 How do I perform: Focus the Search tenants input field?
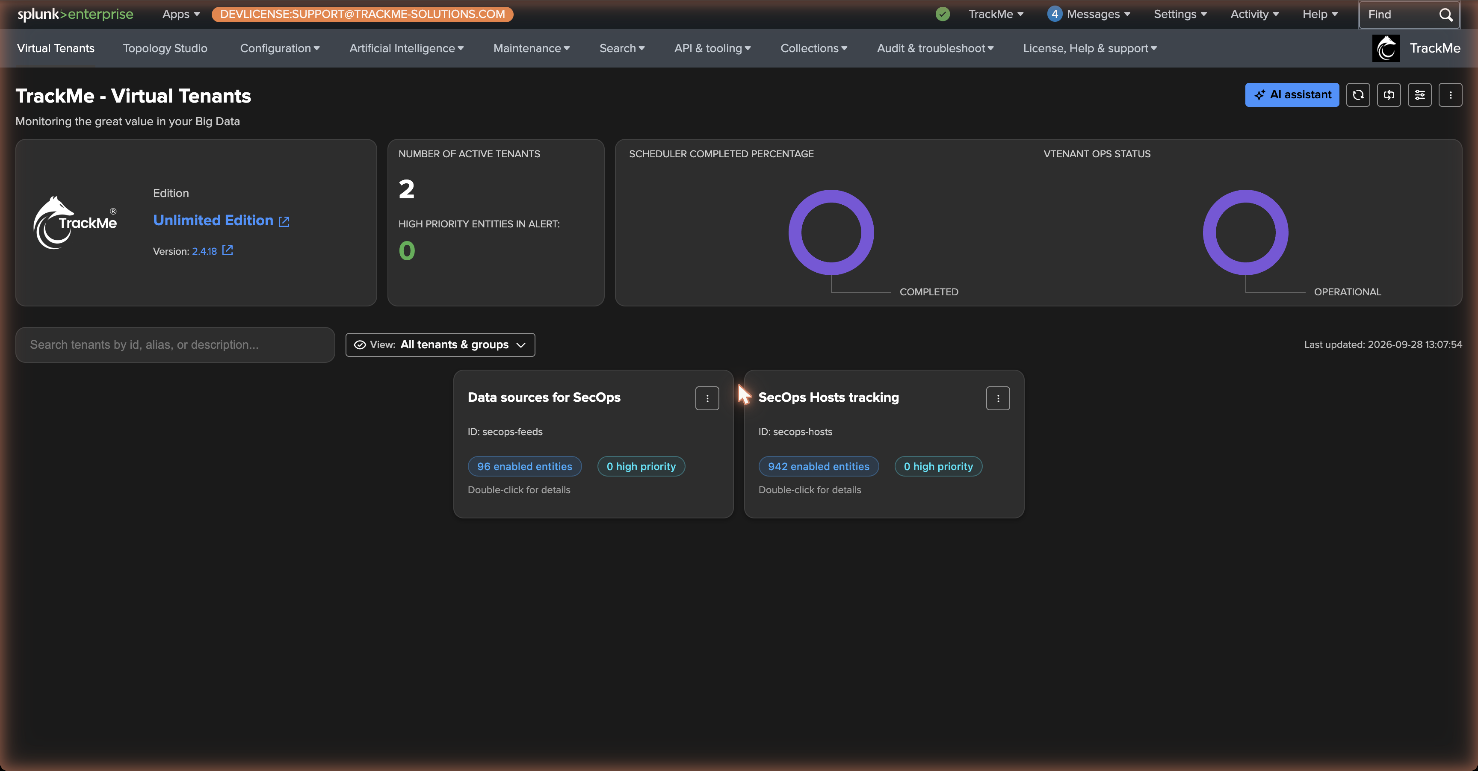click(175, 345)
